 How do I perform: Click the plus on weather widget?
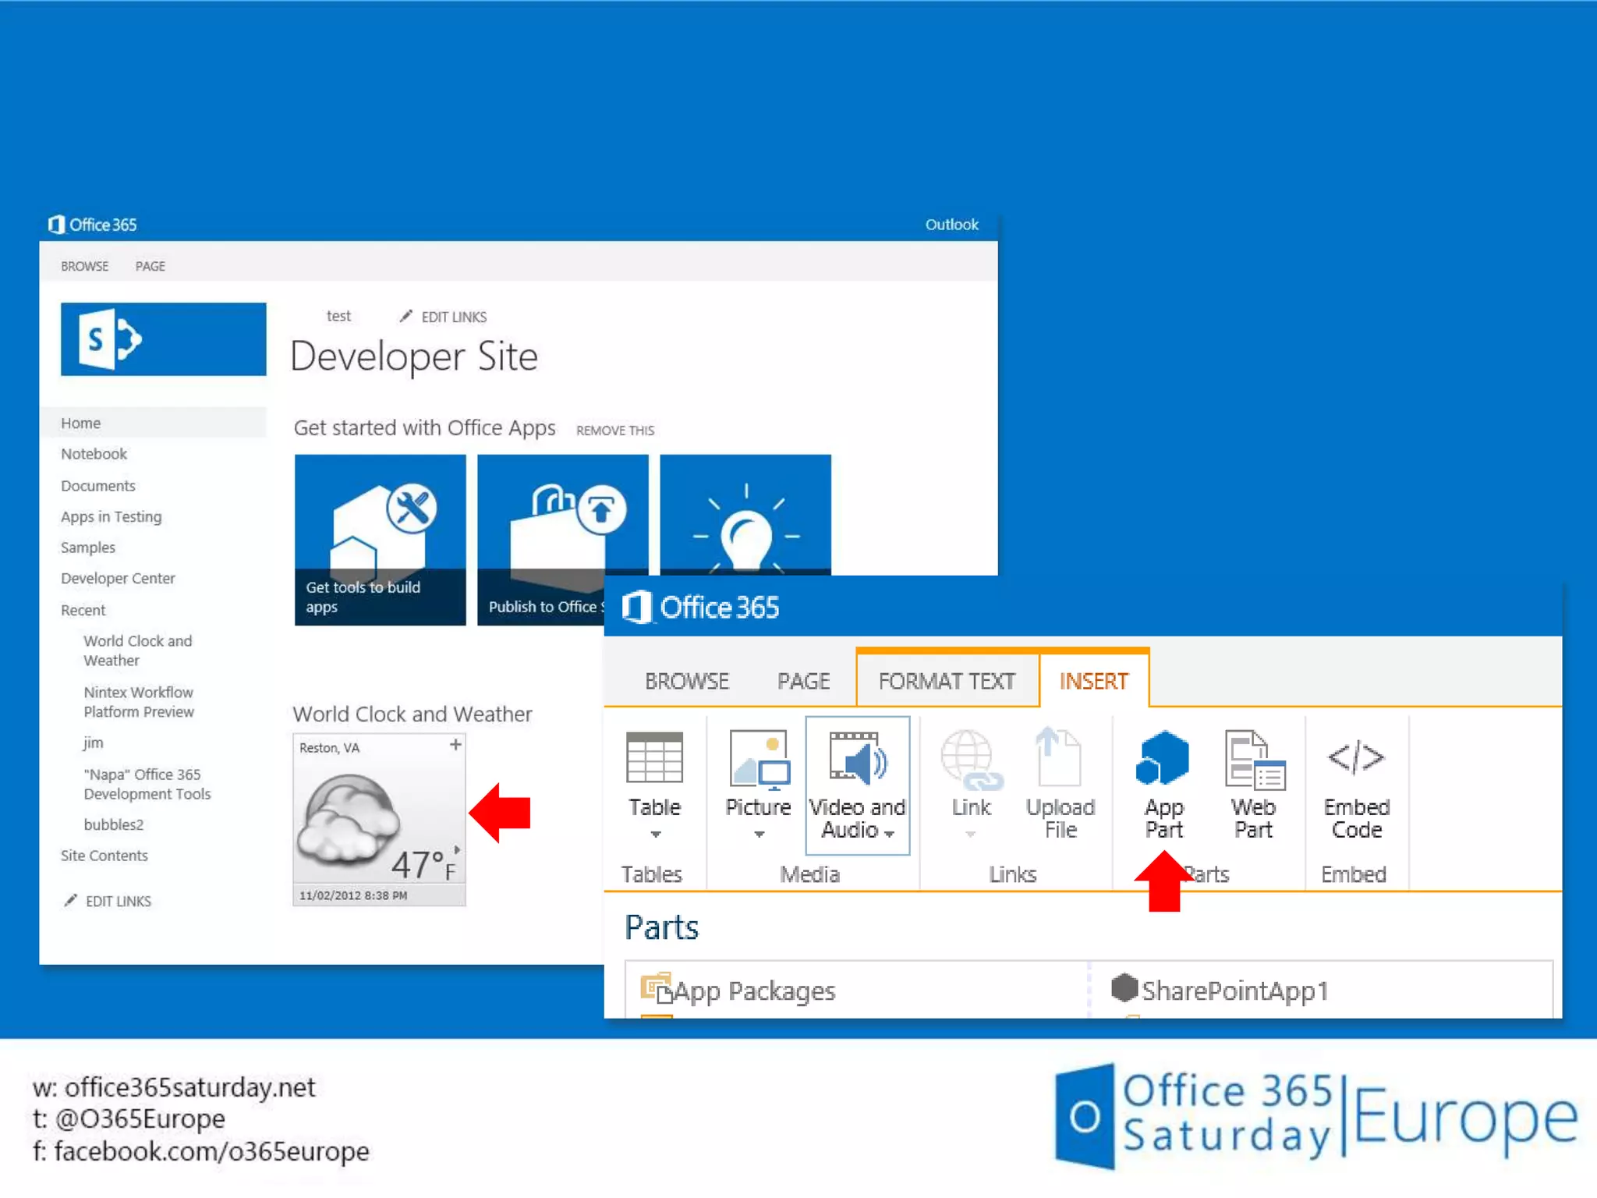[455, 745]
